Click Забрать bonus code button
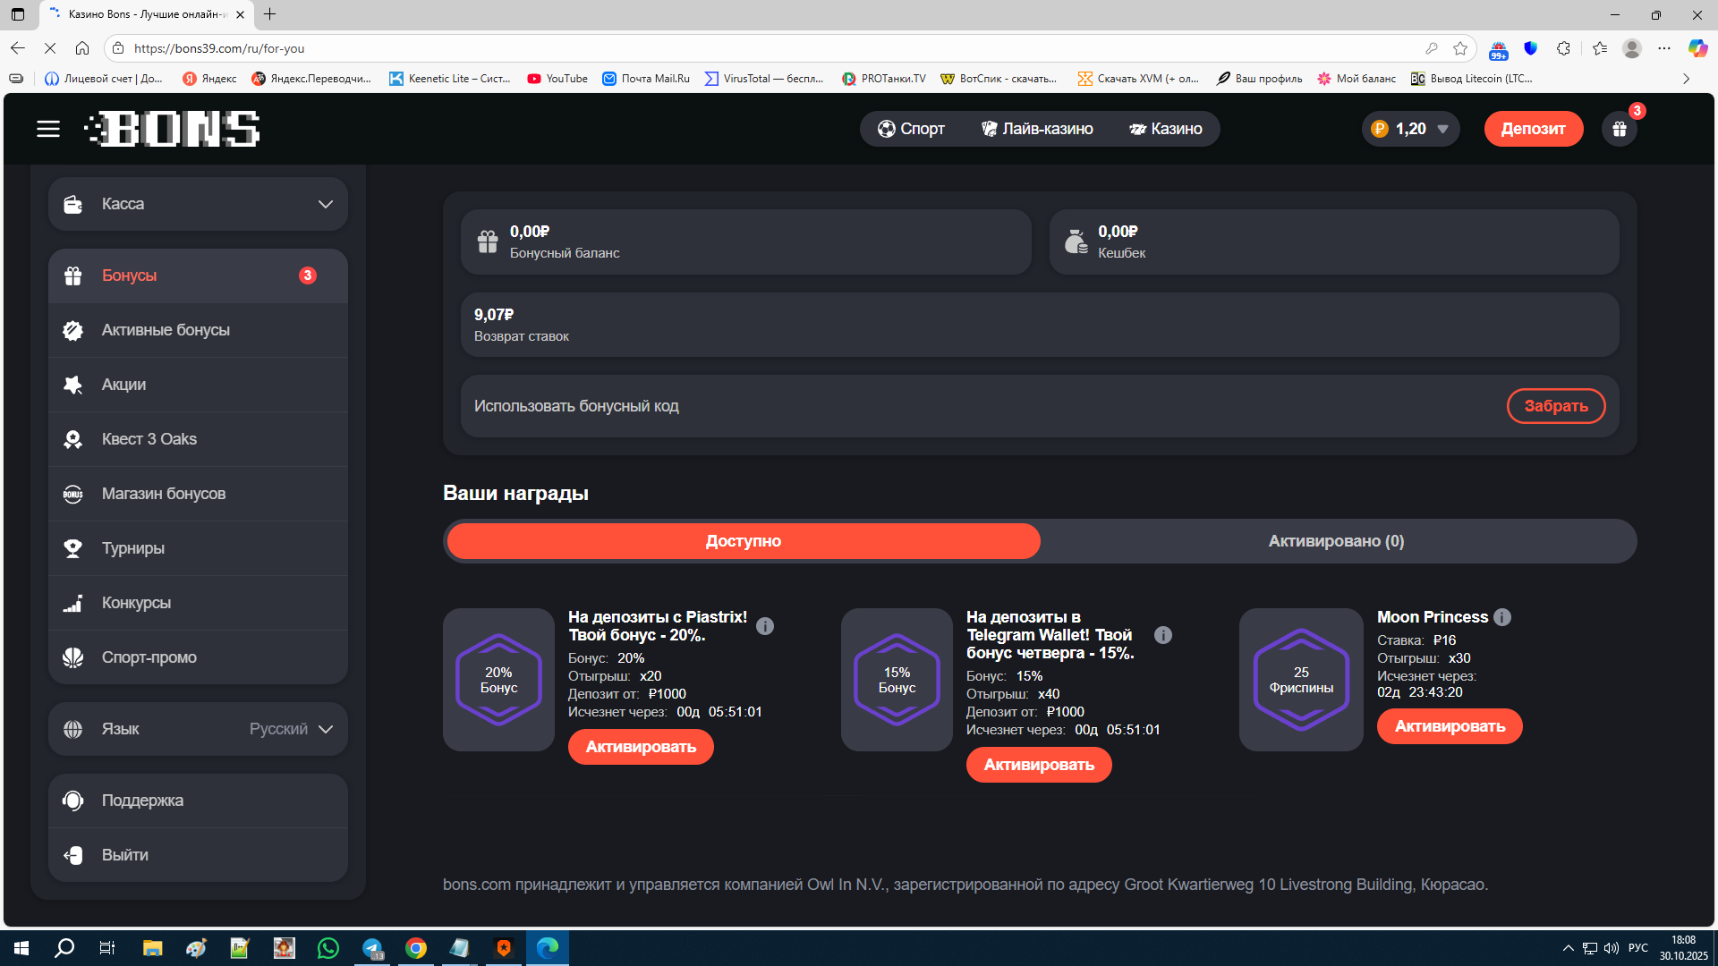The width and height of the screenshot is (1718, 966). tap(1555, 406)
